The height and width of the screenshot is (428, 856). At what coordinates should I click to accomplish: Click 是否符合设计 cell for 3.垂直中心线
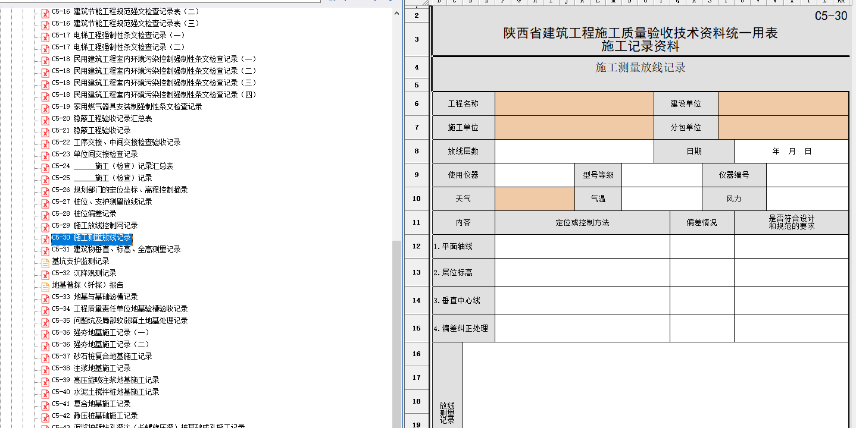coord(792,300)
